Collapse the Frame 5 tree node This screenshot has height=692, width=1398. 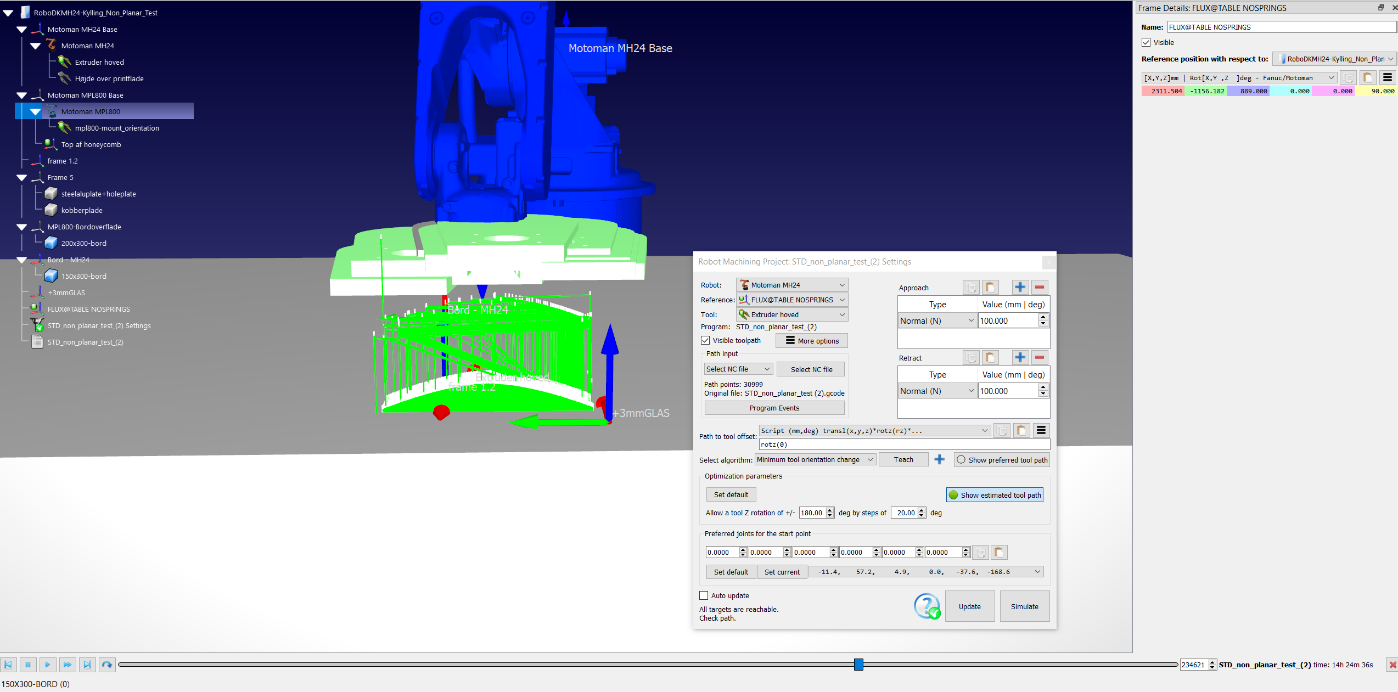click(x=22, y=177)
